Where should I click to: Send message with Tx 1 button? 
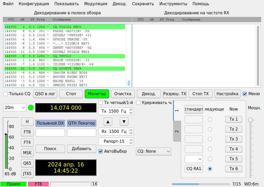tap(234, 119)
